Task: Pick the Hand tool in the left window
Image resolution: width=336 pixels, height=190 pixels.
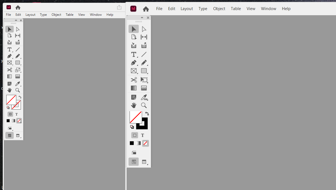Action: 10,90
